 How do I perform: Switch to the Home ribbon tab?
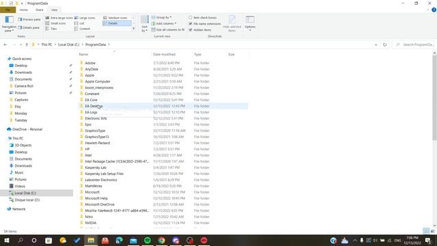pyautogui.click(x=24, y=10)
